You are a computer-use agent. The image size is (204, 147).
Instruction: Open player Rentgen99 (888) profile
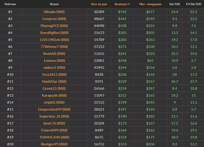[54, 144]
